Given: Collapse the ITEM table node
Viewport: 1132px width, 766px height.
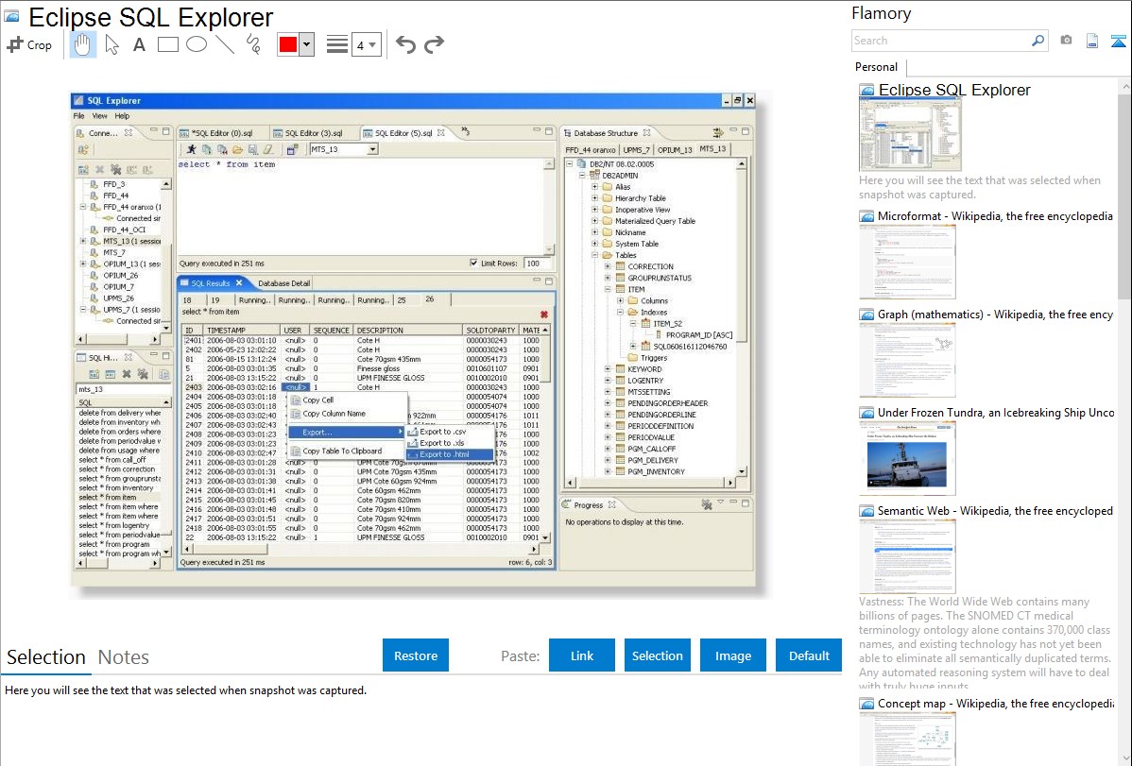Looking at the screenshot, I should click(608, 289).
